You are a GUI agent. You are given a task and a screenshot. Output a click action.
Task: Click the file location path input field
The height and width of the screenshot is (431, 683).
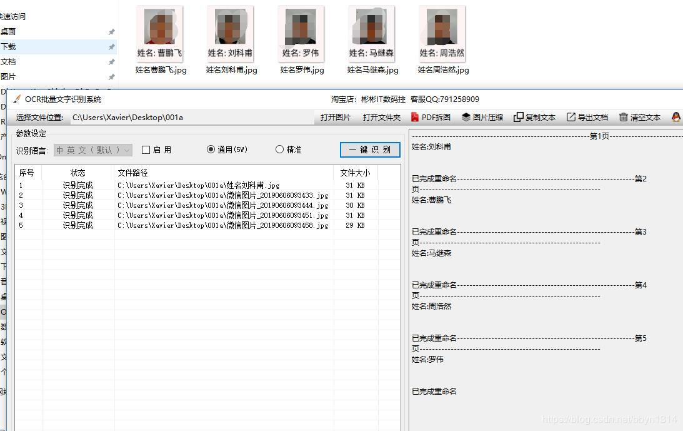(x=192, y=118)
